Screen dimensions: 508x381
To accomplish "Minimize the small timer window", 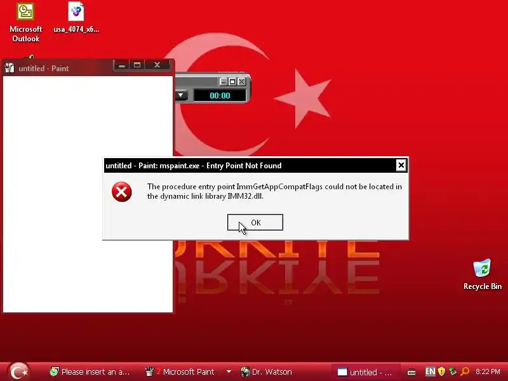I will coord(224,82).
